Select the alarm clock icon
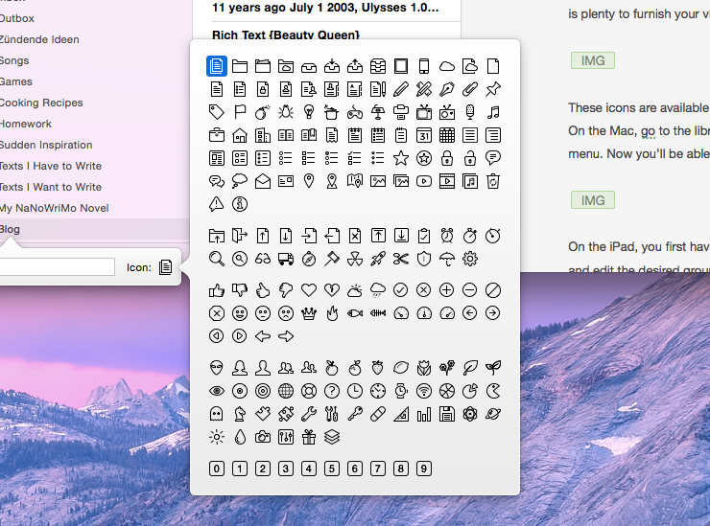 click(447, 236)
